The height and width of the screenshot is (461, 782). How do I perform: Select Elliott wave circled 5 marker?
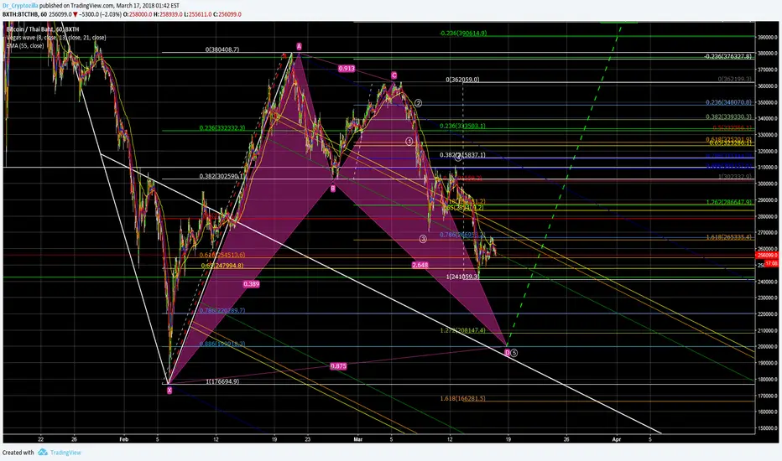coord(514,353)
